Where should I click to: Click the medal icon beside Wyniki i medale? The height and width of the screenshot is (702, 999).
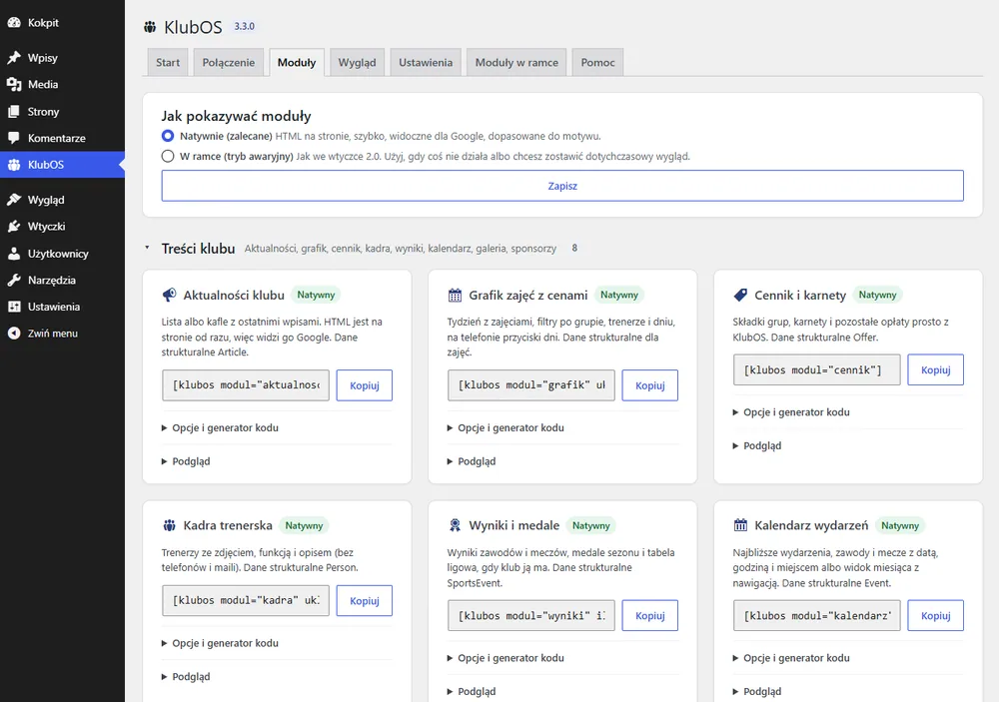[x=455, y=525]
